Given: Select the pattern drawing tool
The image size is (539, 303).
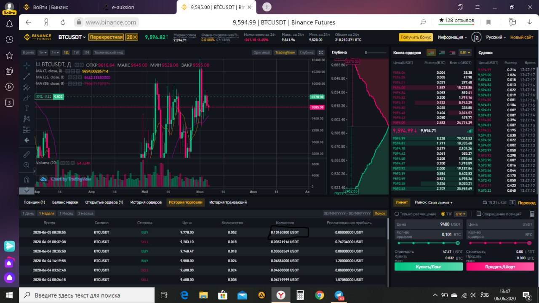Looking at the screenshot, I should [x=27, y=119].
